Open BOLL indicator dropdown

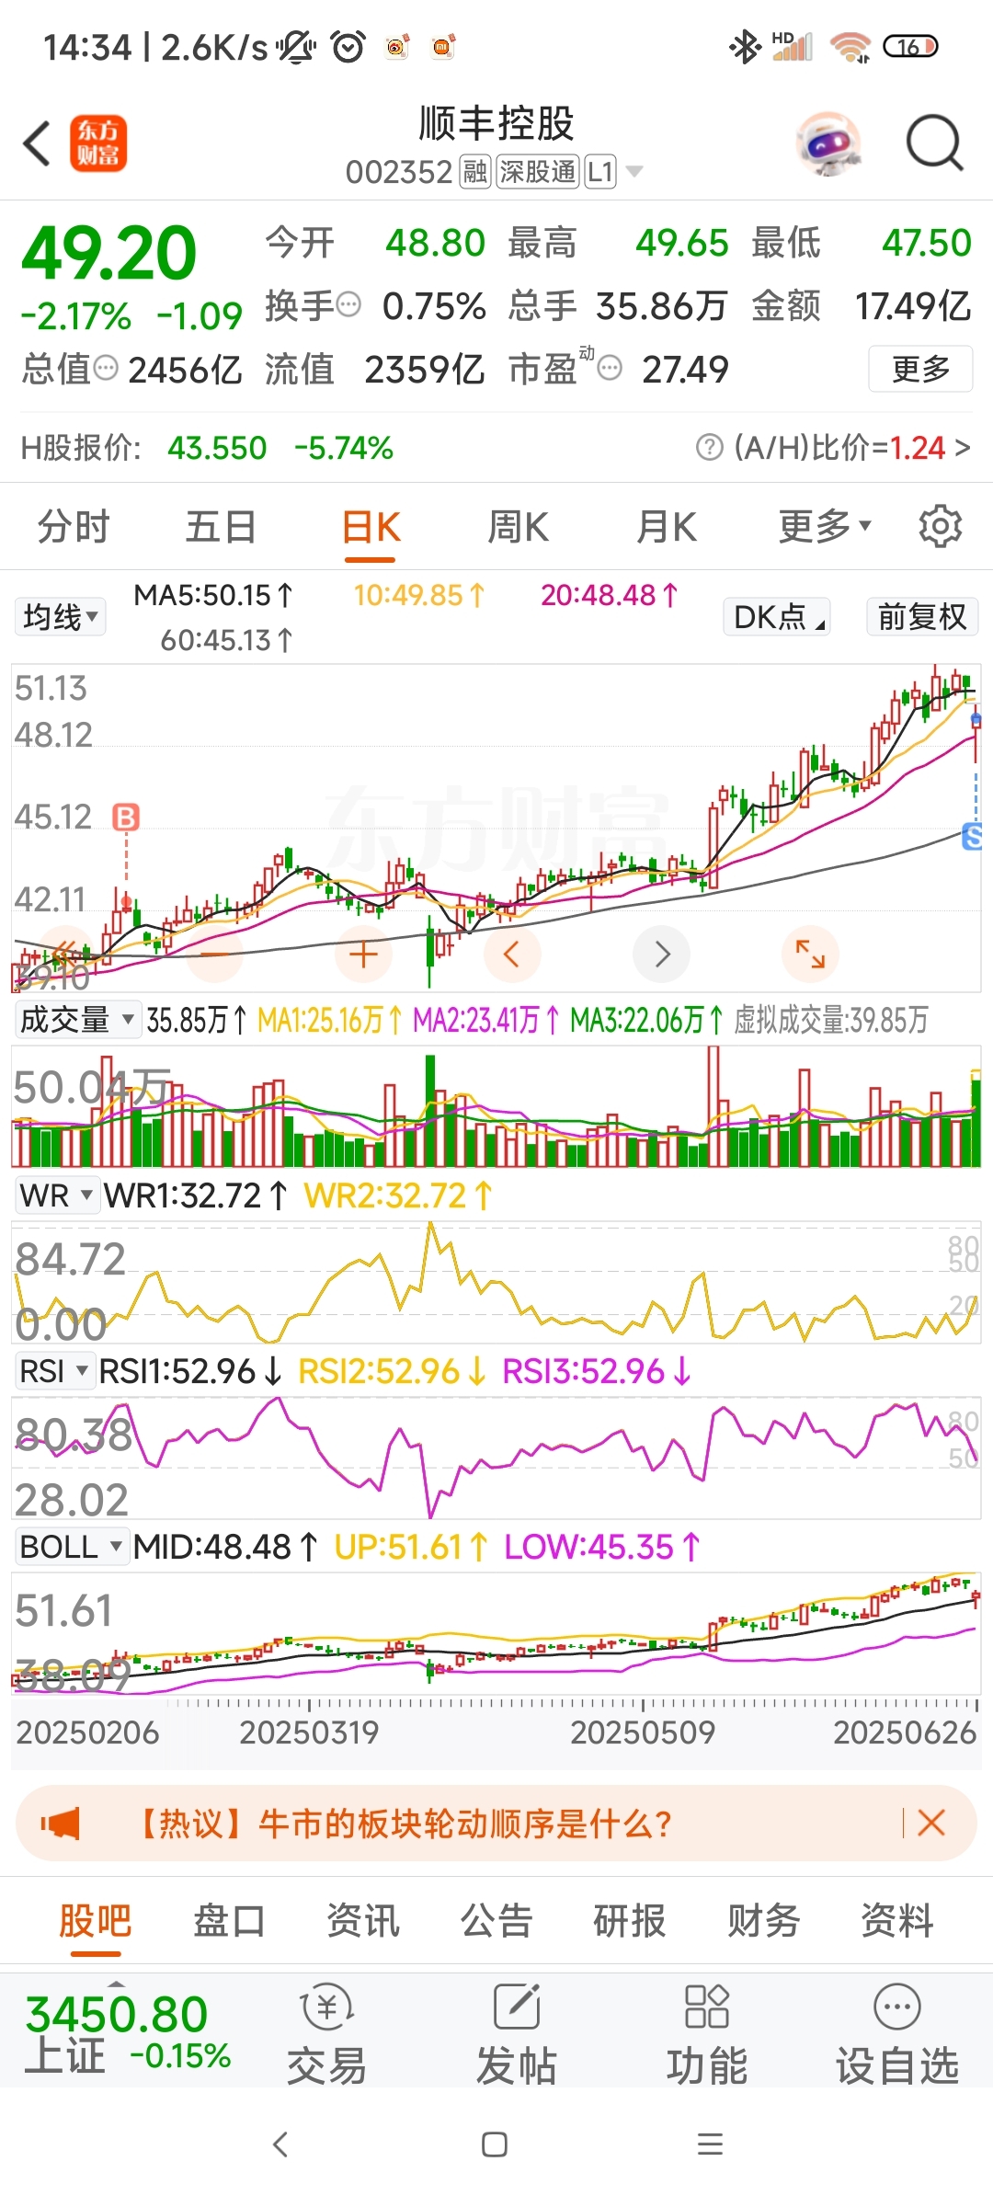[x=72, y=1547]
